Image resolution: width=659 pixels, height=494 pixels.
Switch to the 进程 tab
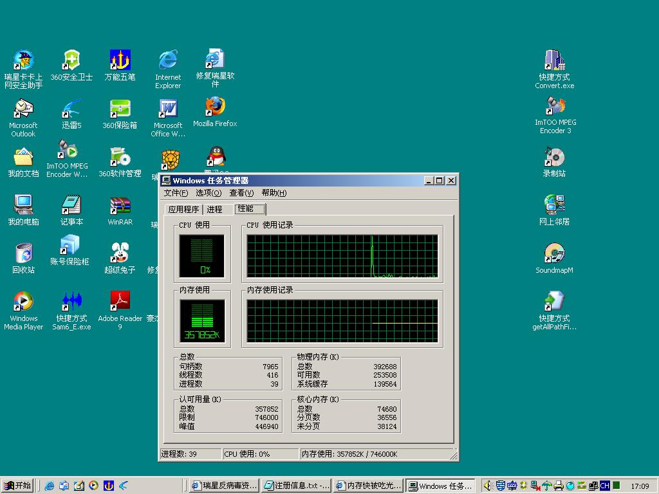(215, 209)
